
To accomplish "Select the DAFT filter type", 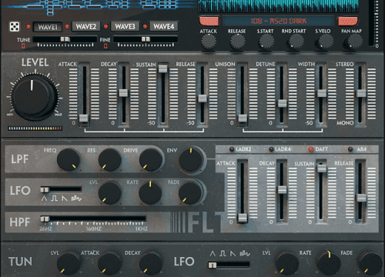I will coord(318,149).
